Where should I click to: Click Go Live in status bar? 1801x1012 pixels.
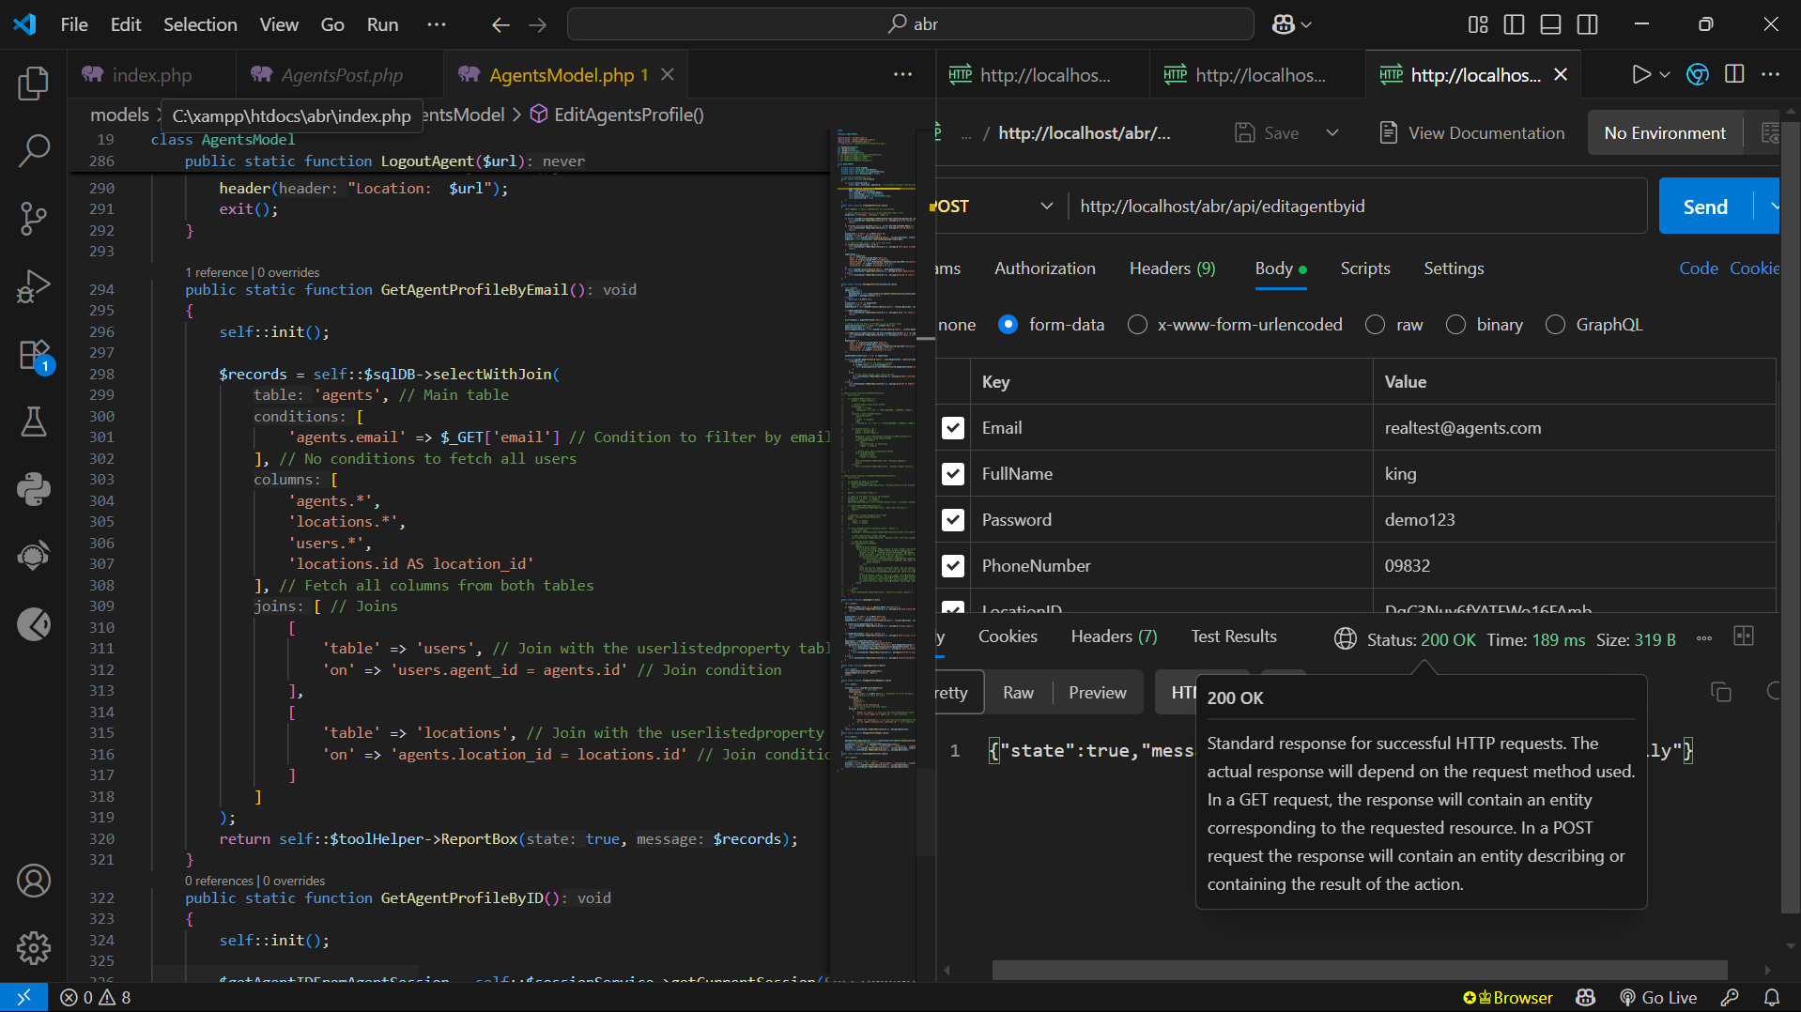[1658, 998]
